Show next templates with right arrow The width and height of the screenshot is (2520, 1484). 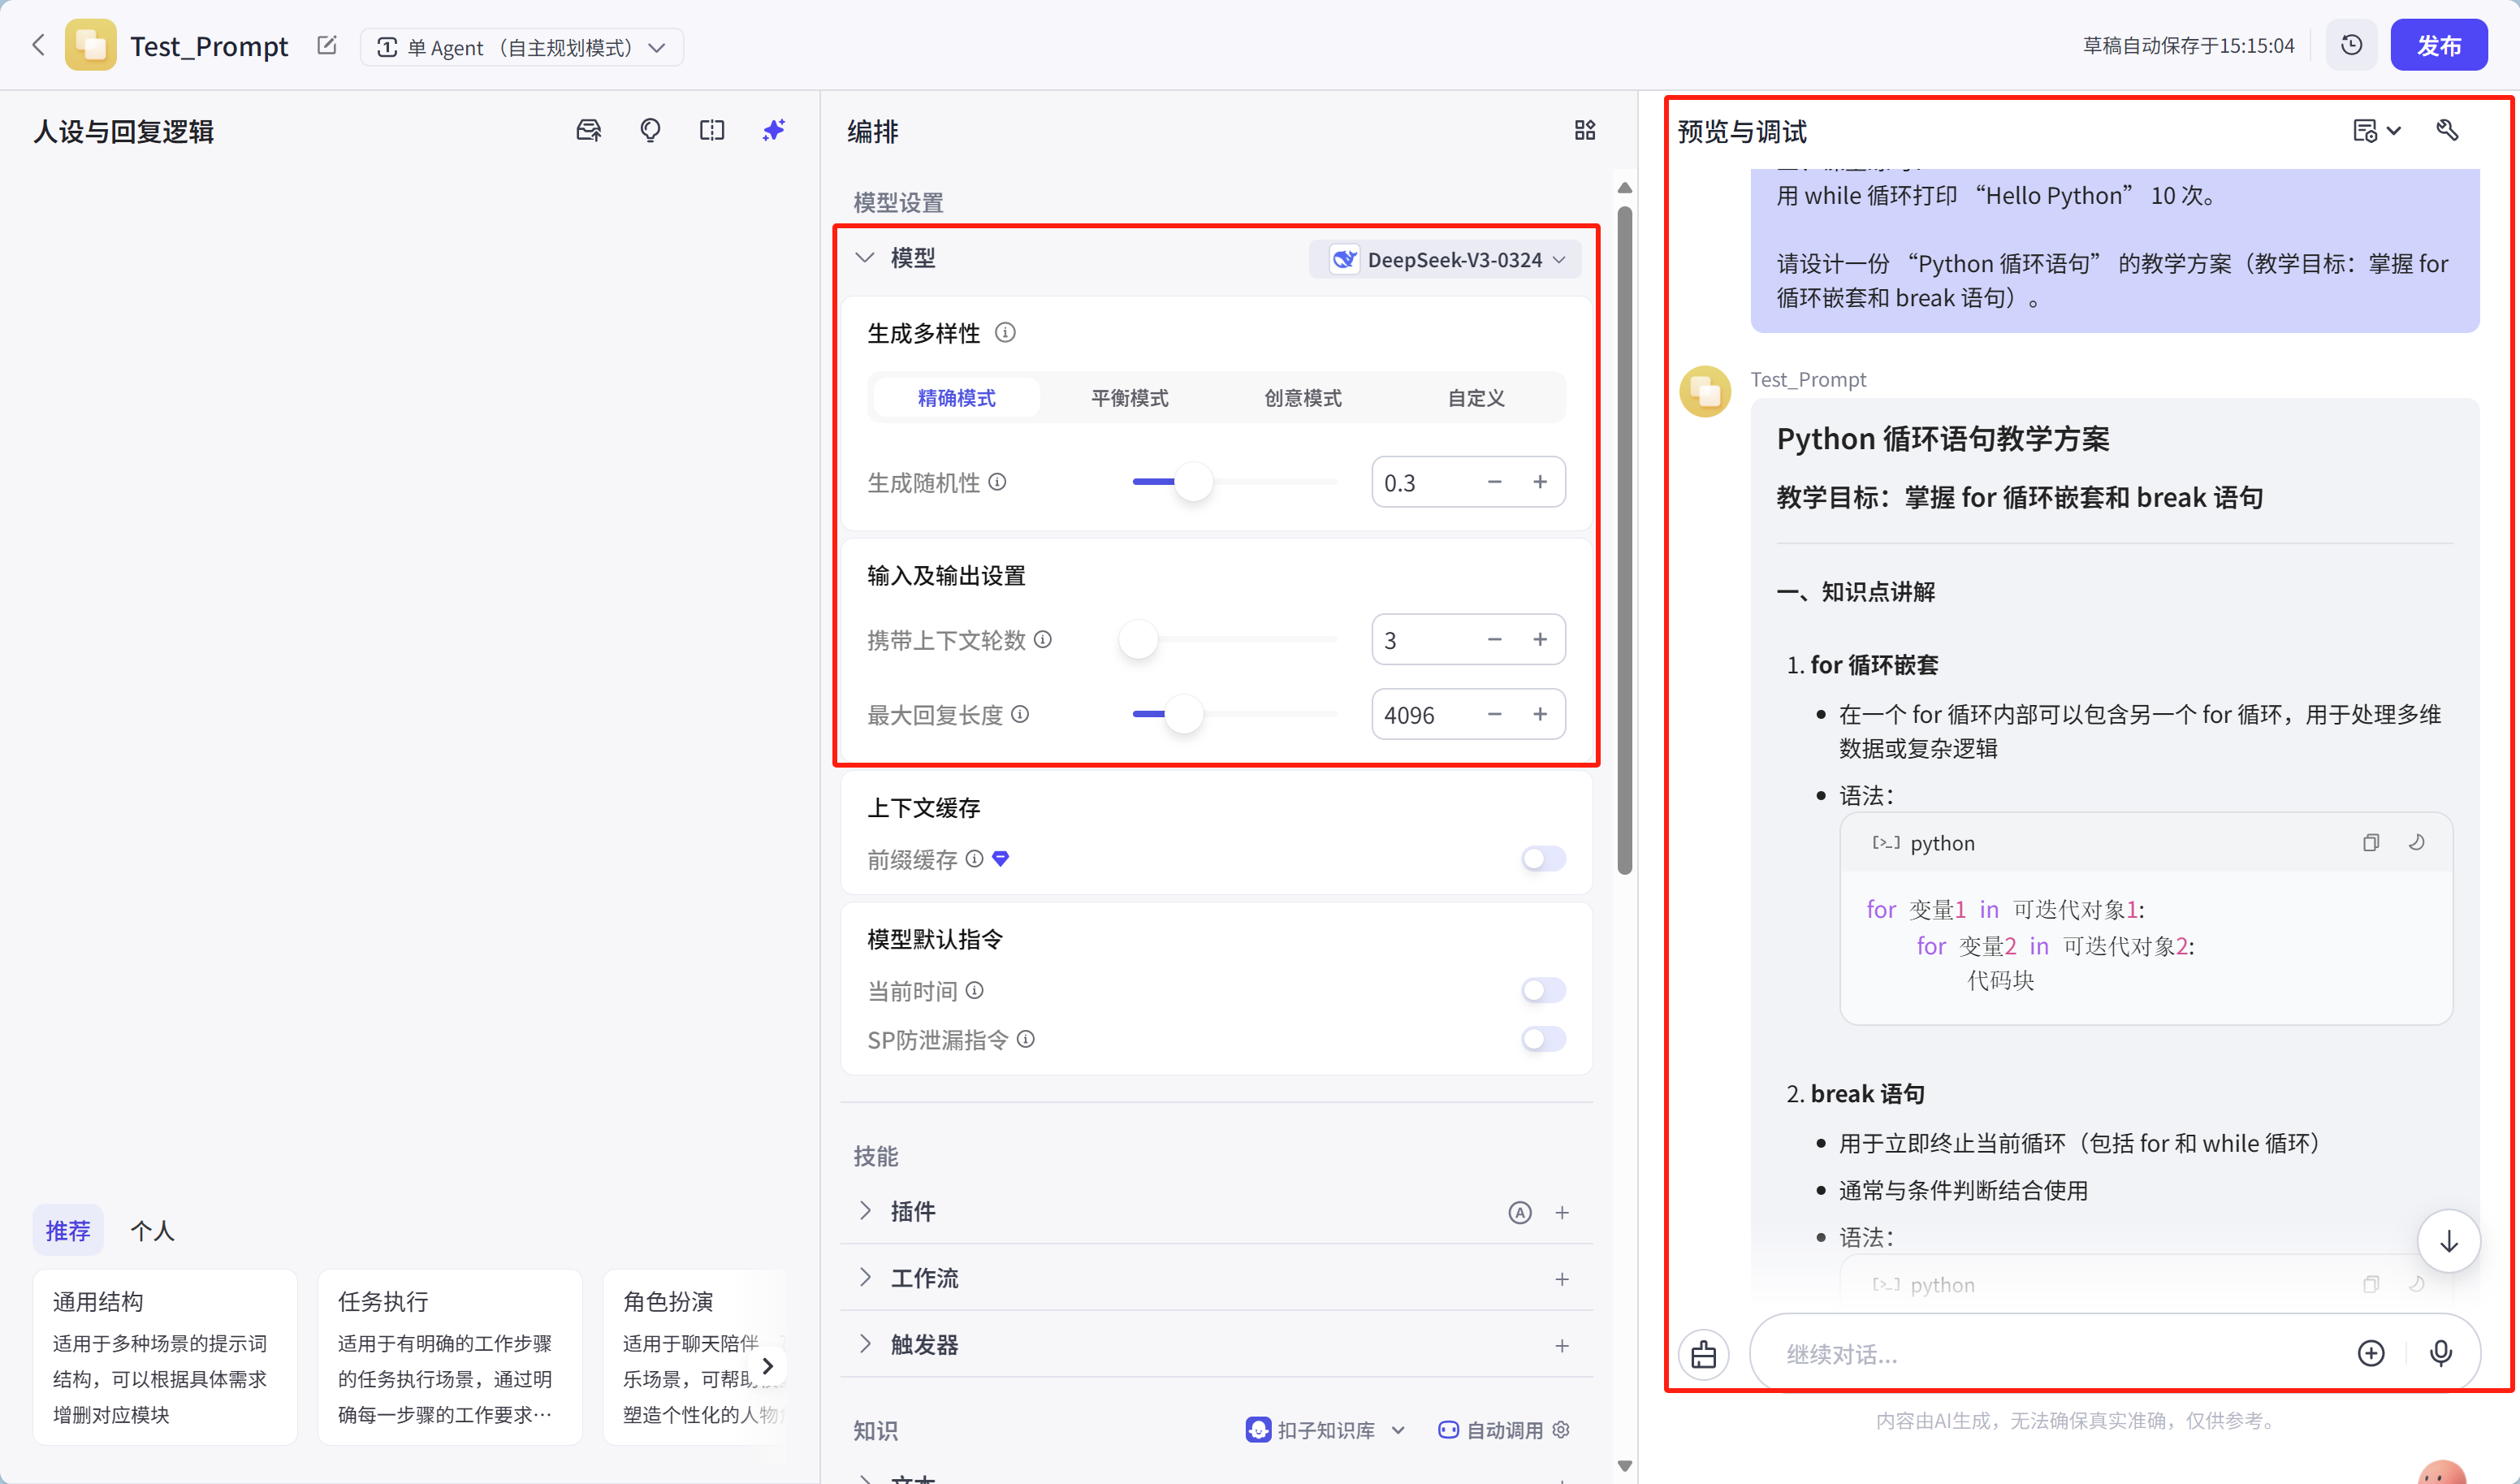[x=767, y=1365]
